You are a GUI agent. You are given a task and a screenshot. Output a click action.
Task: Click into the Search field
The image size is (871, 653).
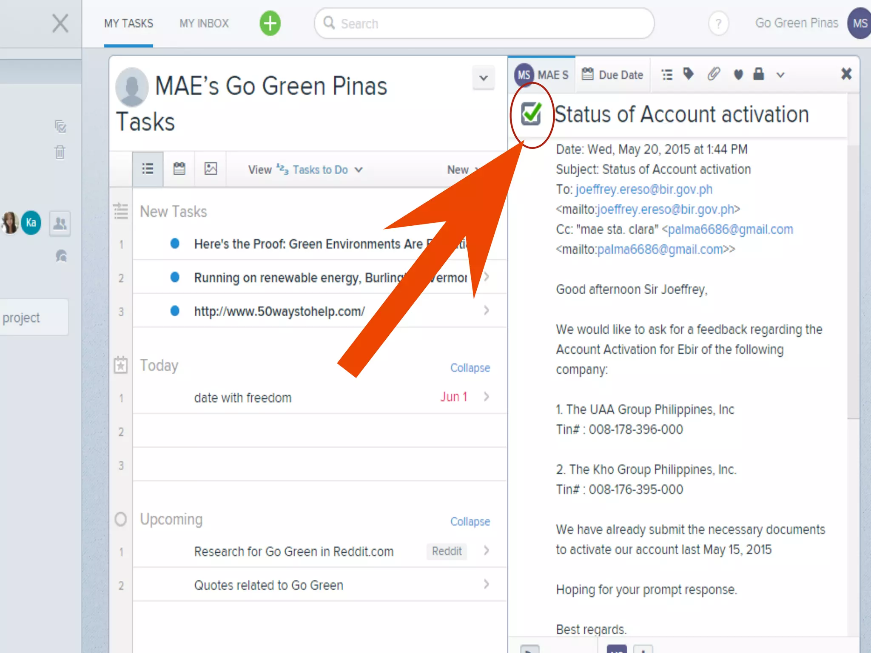click(485, 23)
